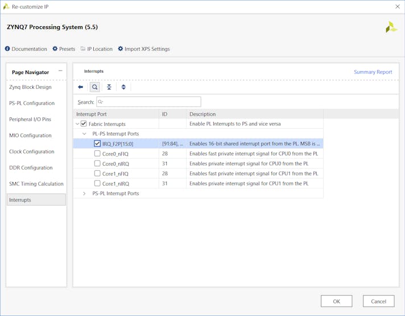Click in the Search input field

(x=148, y=101)
